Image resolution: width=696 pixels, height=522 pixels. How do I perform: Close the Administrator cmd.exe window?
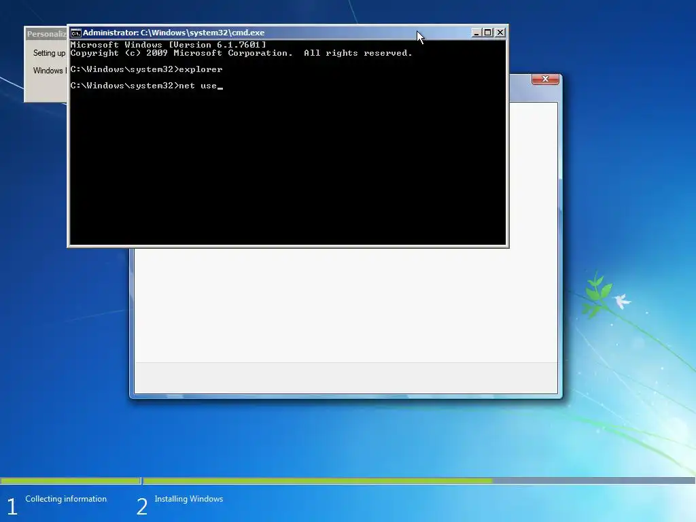pos(500,33)
